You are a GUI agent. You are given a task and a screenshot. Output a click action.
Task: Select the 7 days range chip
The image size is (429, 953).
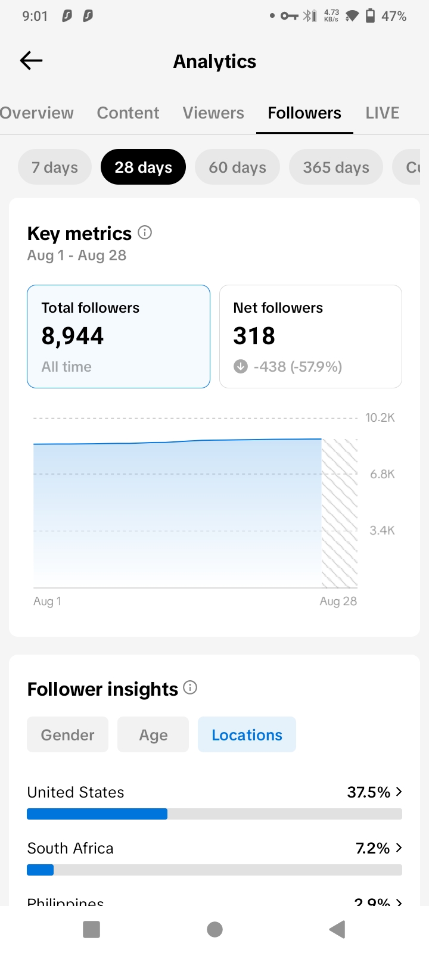tap(55, 167)
